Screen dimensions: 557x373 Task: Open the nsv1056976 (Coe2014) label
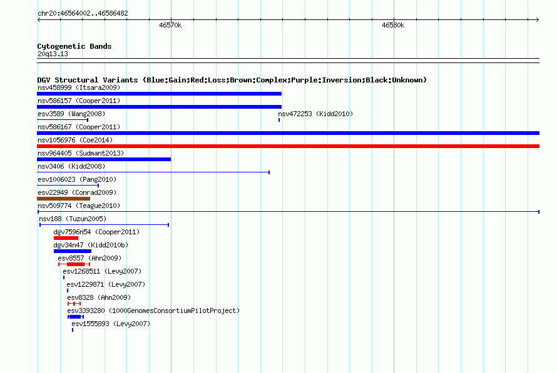[75, 140]
